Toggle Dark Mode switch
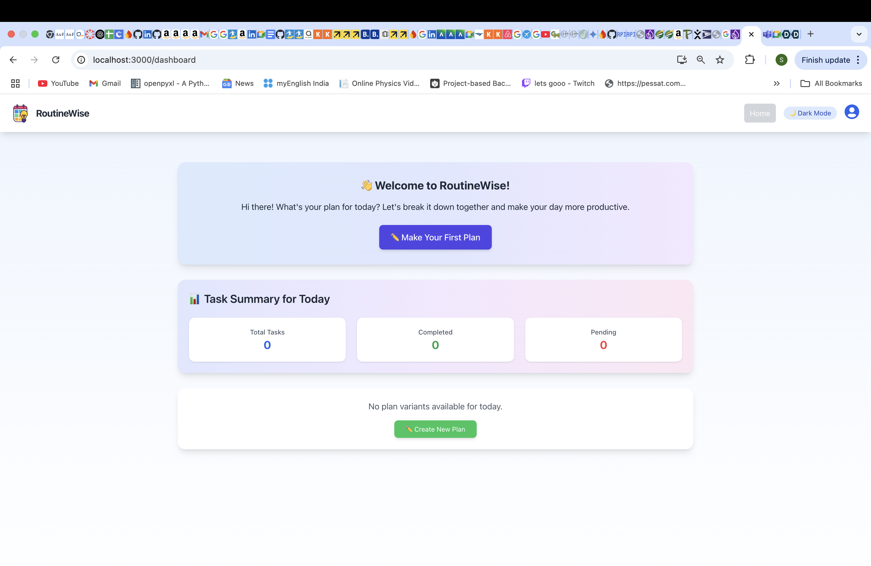The width and height of the screenshot is (871, 566). [x=810, y=113]
